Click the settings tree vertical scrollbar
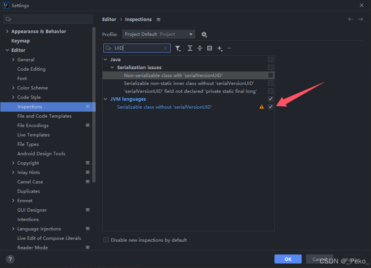The width and height of the screenshot is (371, 268). [94, 105]
